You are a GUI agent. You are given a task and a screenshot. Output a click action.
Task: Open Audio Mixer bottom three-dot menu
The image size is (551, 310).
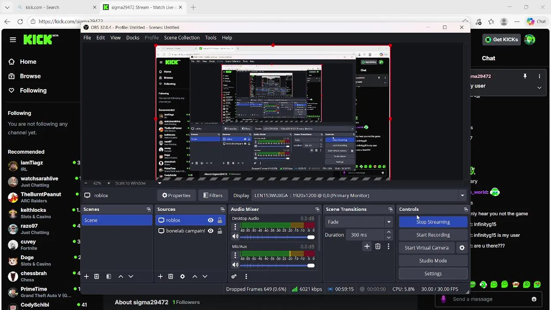pos(246,276)
